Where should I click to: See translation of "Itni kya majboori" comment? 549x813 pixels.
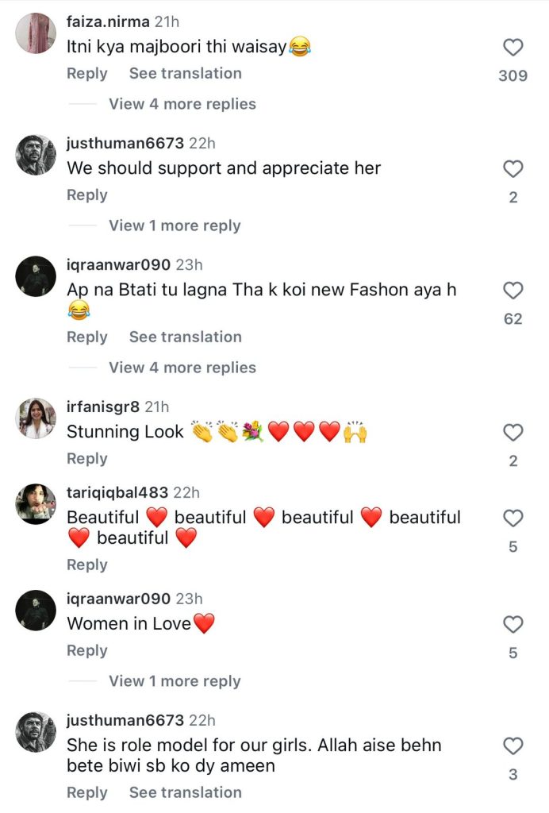pos(186,73)
